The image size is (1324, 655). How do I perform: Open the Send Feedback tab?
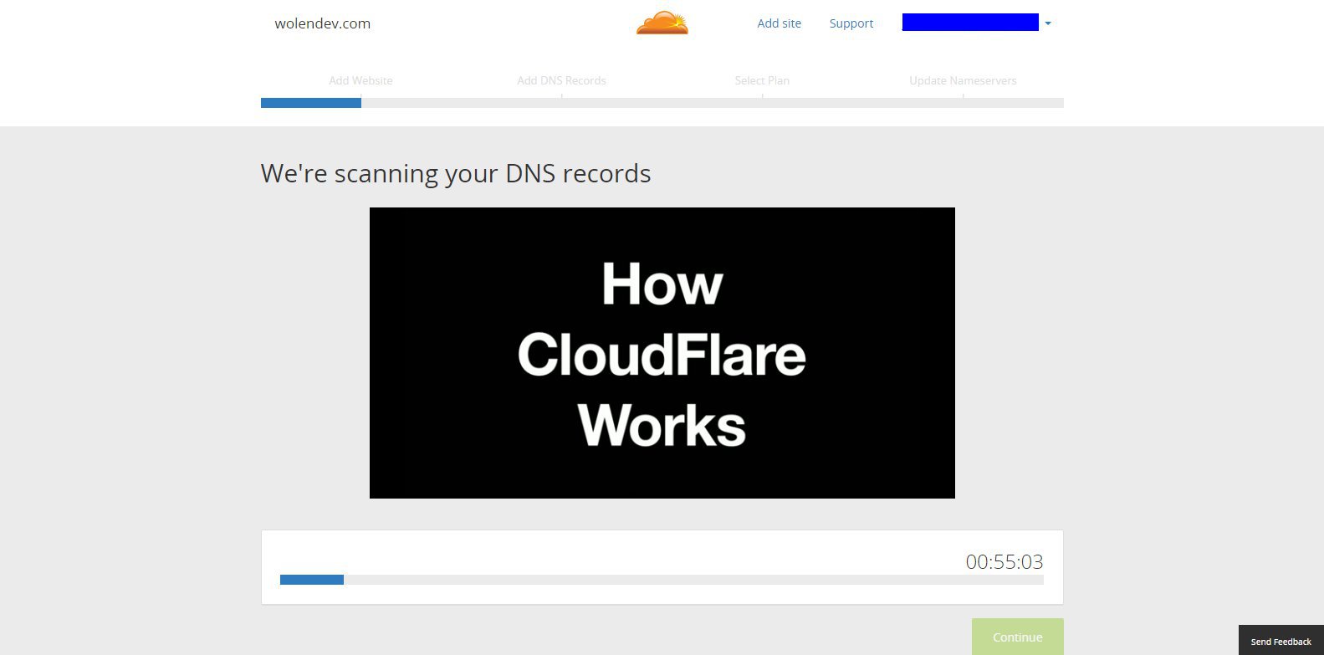1281,641
